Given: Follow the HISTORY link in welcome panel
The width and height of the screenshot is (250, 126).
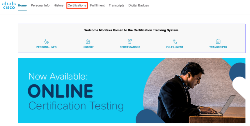Looking at the screenshot, I should (x=88, y=47).
